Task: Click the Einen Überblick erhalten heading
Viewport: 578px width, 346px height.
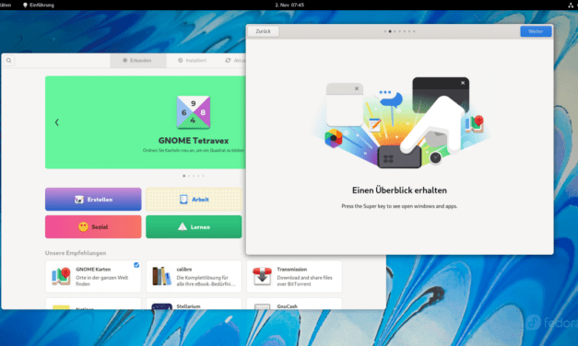Action: click(399, 190)
